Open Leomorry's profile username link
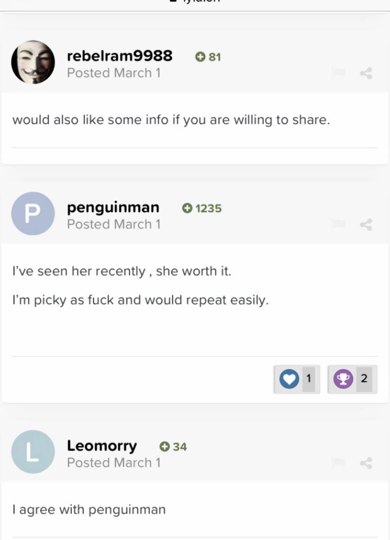 102,446
